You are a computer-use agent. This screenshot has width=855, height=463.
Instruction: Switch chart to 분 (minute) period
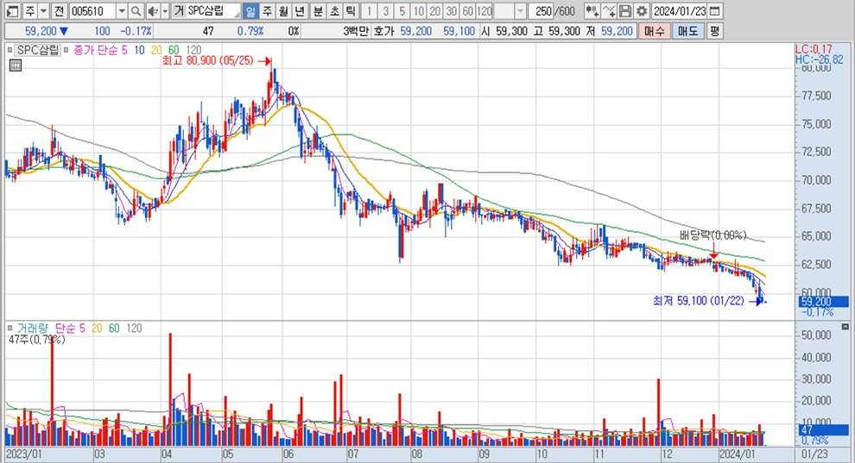(317, 11)
